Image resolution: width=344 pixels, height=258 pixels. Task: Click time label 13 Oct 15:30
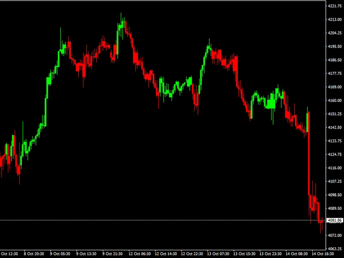point(244,254)
